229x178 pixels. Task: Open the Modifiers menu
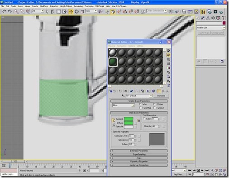[x=44, y=6]
